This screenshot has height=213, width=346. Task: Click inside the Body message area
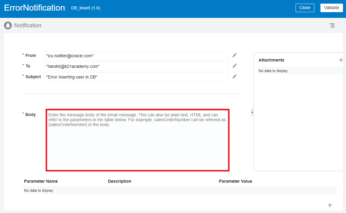pyautogui.click(x=137, y=139)
